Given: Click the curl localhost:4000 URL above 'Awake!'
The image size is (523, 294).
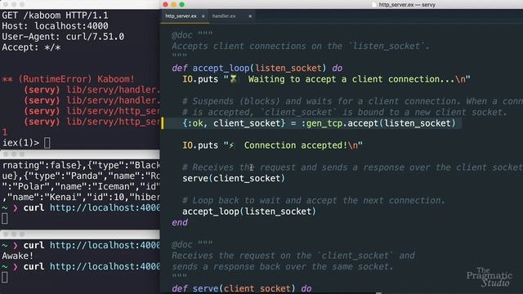Looking at the screenshot, I should (x=105, y=245).
